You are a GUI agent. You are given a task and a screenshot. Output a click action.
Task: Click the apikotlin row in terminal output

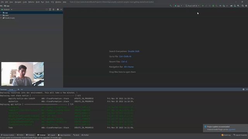click(71, 102)
